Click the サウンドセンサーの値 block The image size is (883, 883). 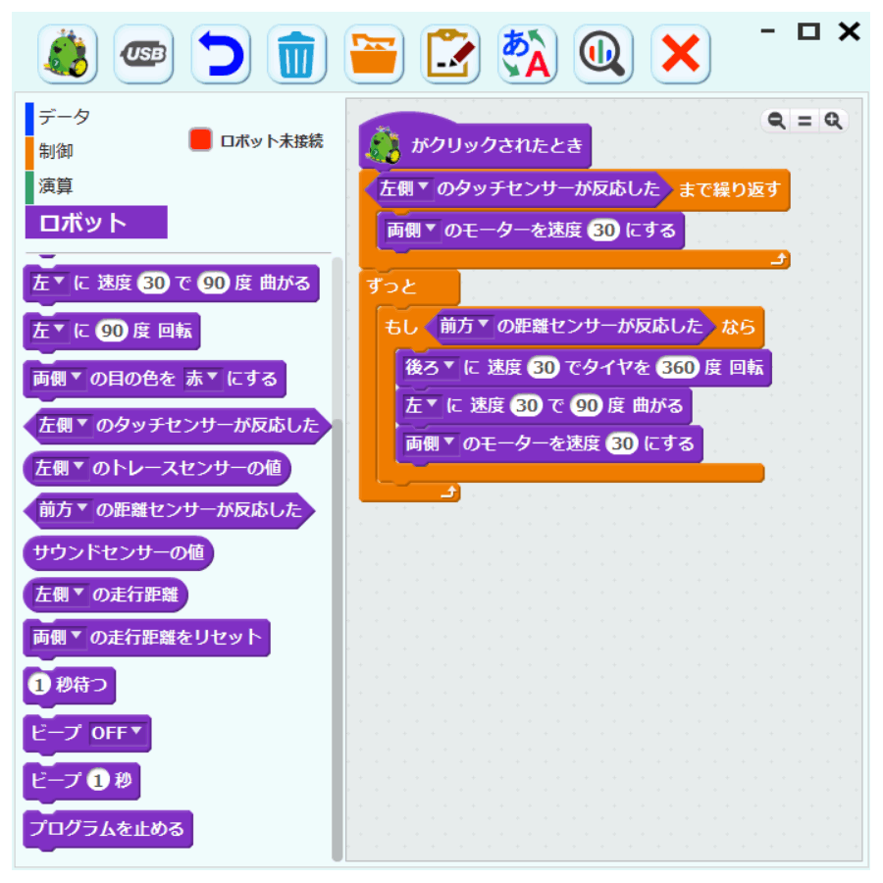click(119, 552)
